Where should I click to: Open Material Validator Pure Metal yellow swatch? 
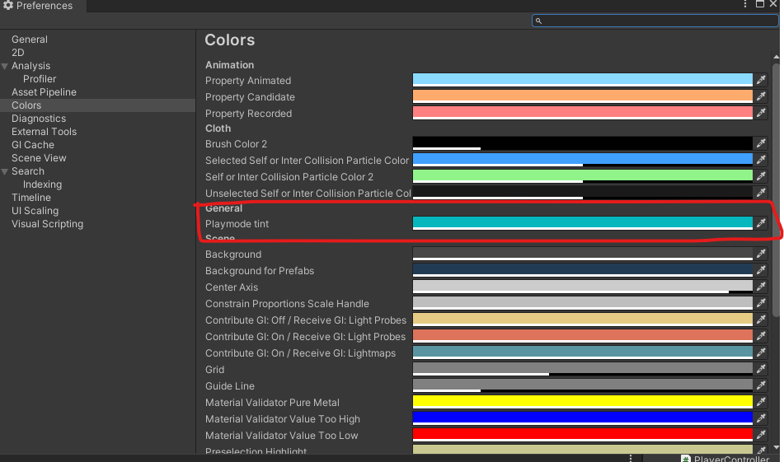(583, 402)
